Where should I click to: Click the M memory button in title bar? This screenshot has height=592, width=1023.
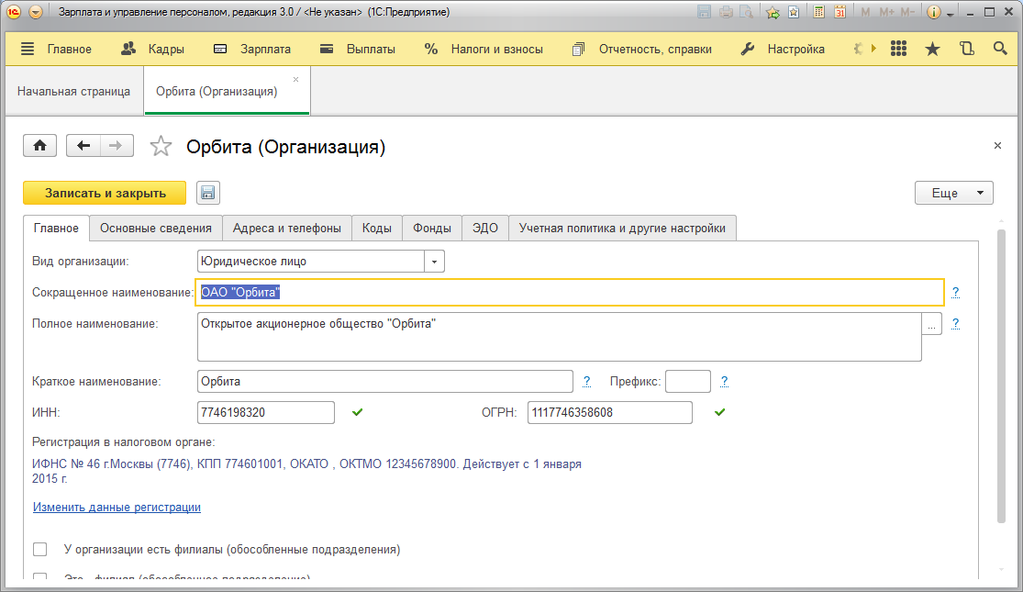click(x=865, y=12)
